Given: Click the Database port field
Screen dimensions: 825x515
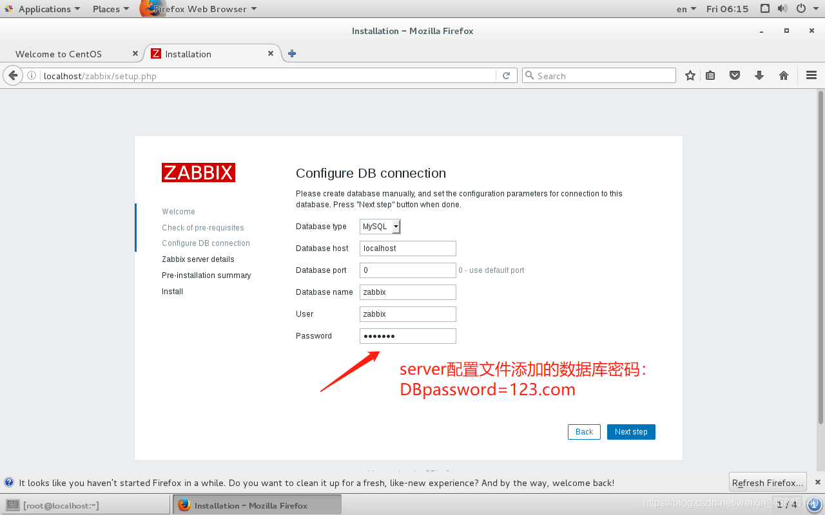Looking at the screenshot, I should pyautogui.click(x=408, y=270).
